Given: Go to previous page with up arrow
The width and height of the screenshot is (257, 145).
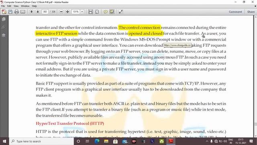Looking at the screenshot, I should pyautogui.click(x=31, y=12).
